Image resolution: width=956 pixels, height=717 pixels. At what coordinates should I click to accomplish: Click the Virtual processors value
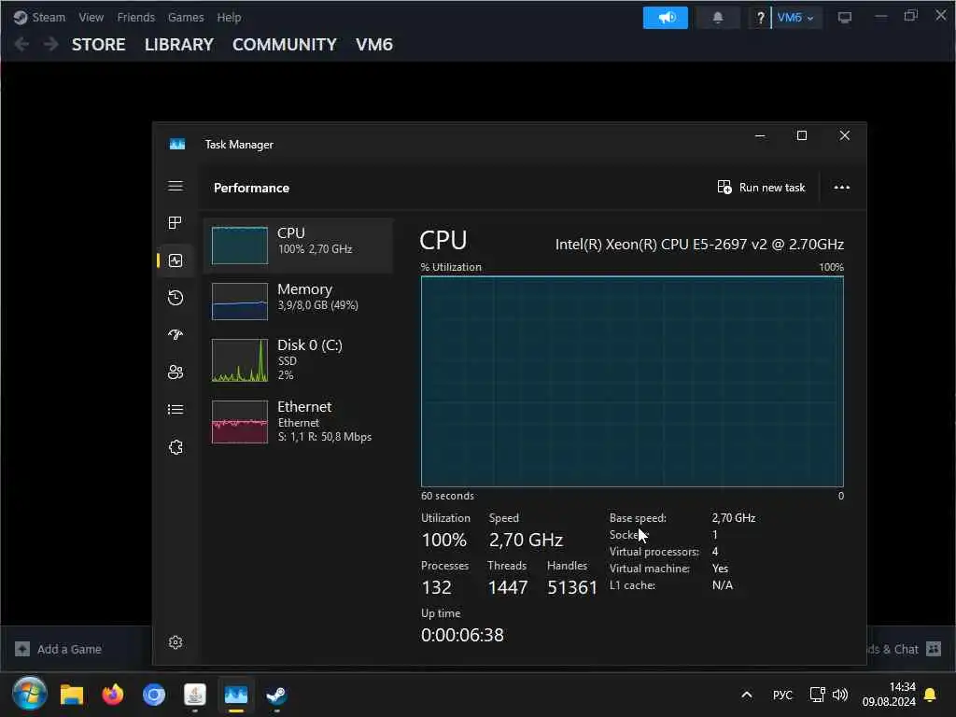(715, 551)
